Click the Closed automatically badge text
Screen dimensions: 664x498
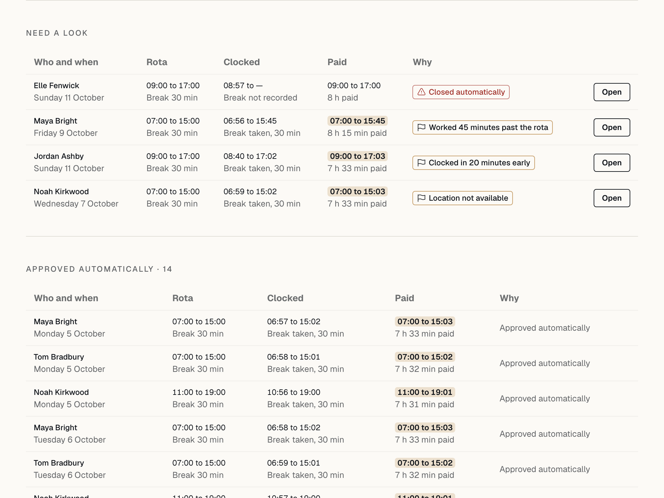(467, 92)
